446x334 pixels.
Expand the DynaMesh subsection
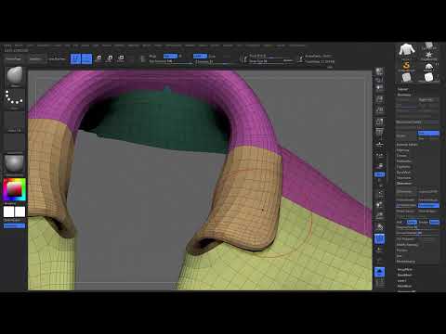[x=403, y=173]
